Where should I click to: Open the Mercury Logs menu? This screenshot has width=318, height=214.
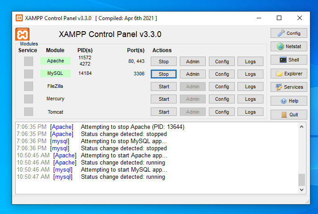point(250,99)
